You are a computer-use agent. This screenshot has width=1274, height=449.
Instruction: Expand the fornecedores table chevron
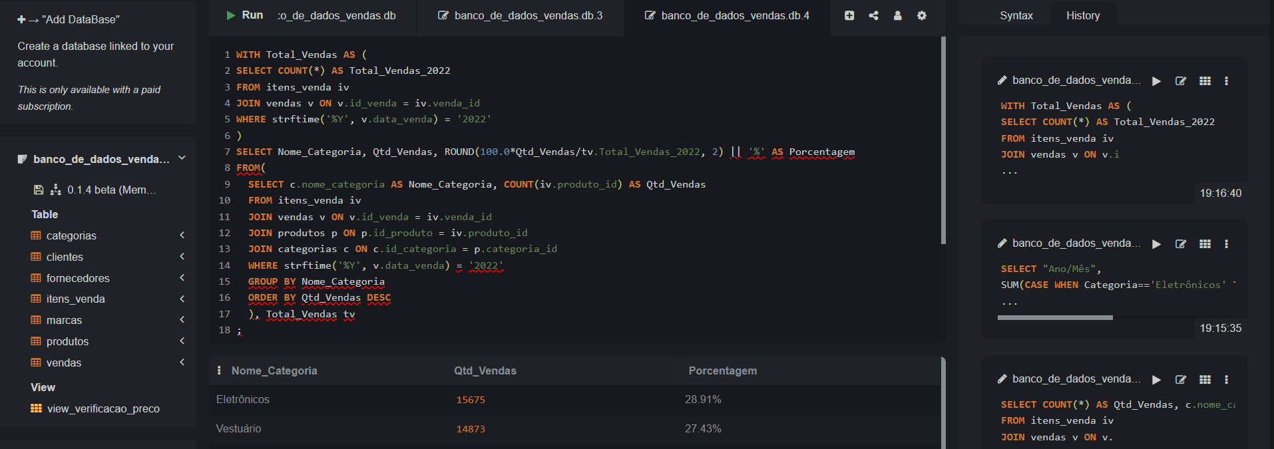tap(182, 277)
